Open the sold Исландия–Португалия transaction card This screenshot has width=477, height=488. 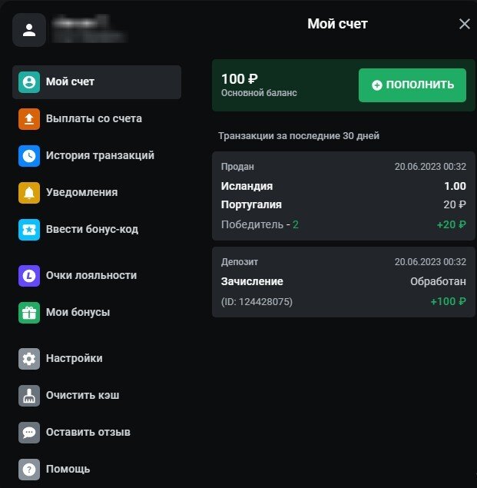point(343,195)
